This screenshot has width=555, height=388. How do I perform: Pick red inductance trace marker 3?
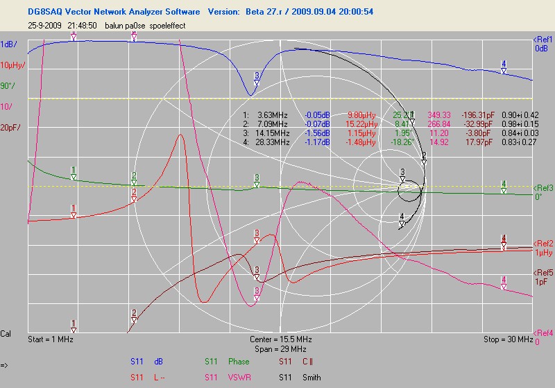pyautogui.click(x=257, y=237)
